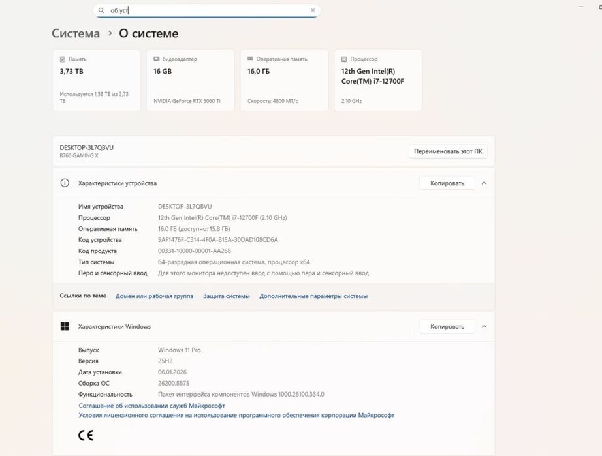Viewport: 602px width, 456px height.
Task: Open the Процессор card
Action: click(378, 80)
